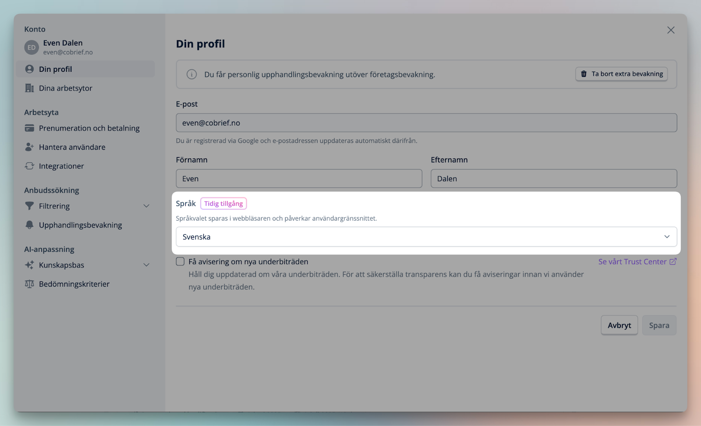Click the Förnamn input field
Screen dimensions: 701x426
pyautogui.click(x=299, y=179)
